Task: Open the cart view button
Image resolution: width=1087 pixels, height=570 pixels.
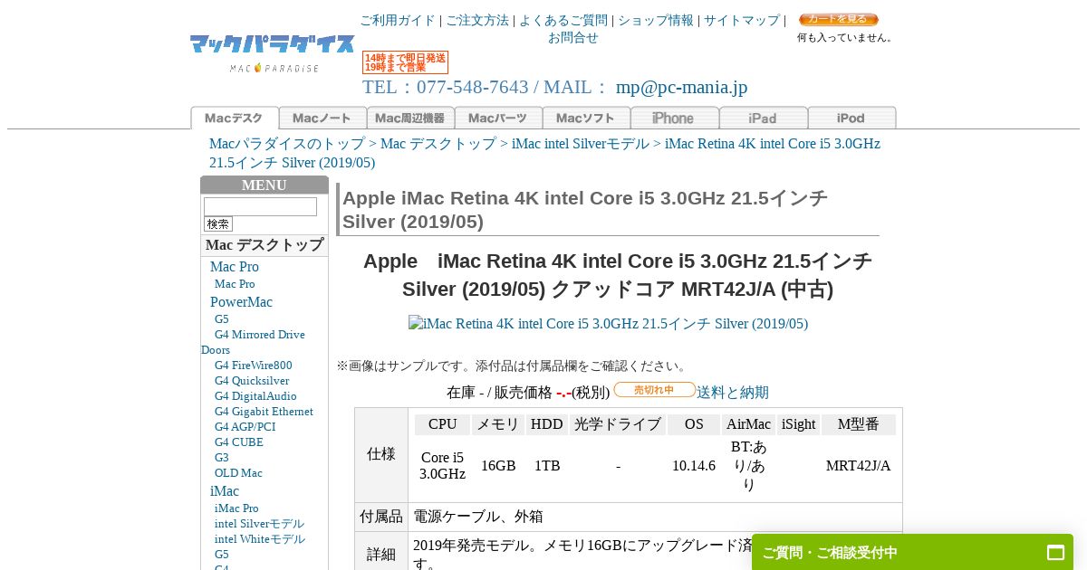Action: point(838,20)
